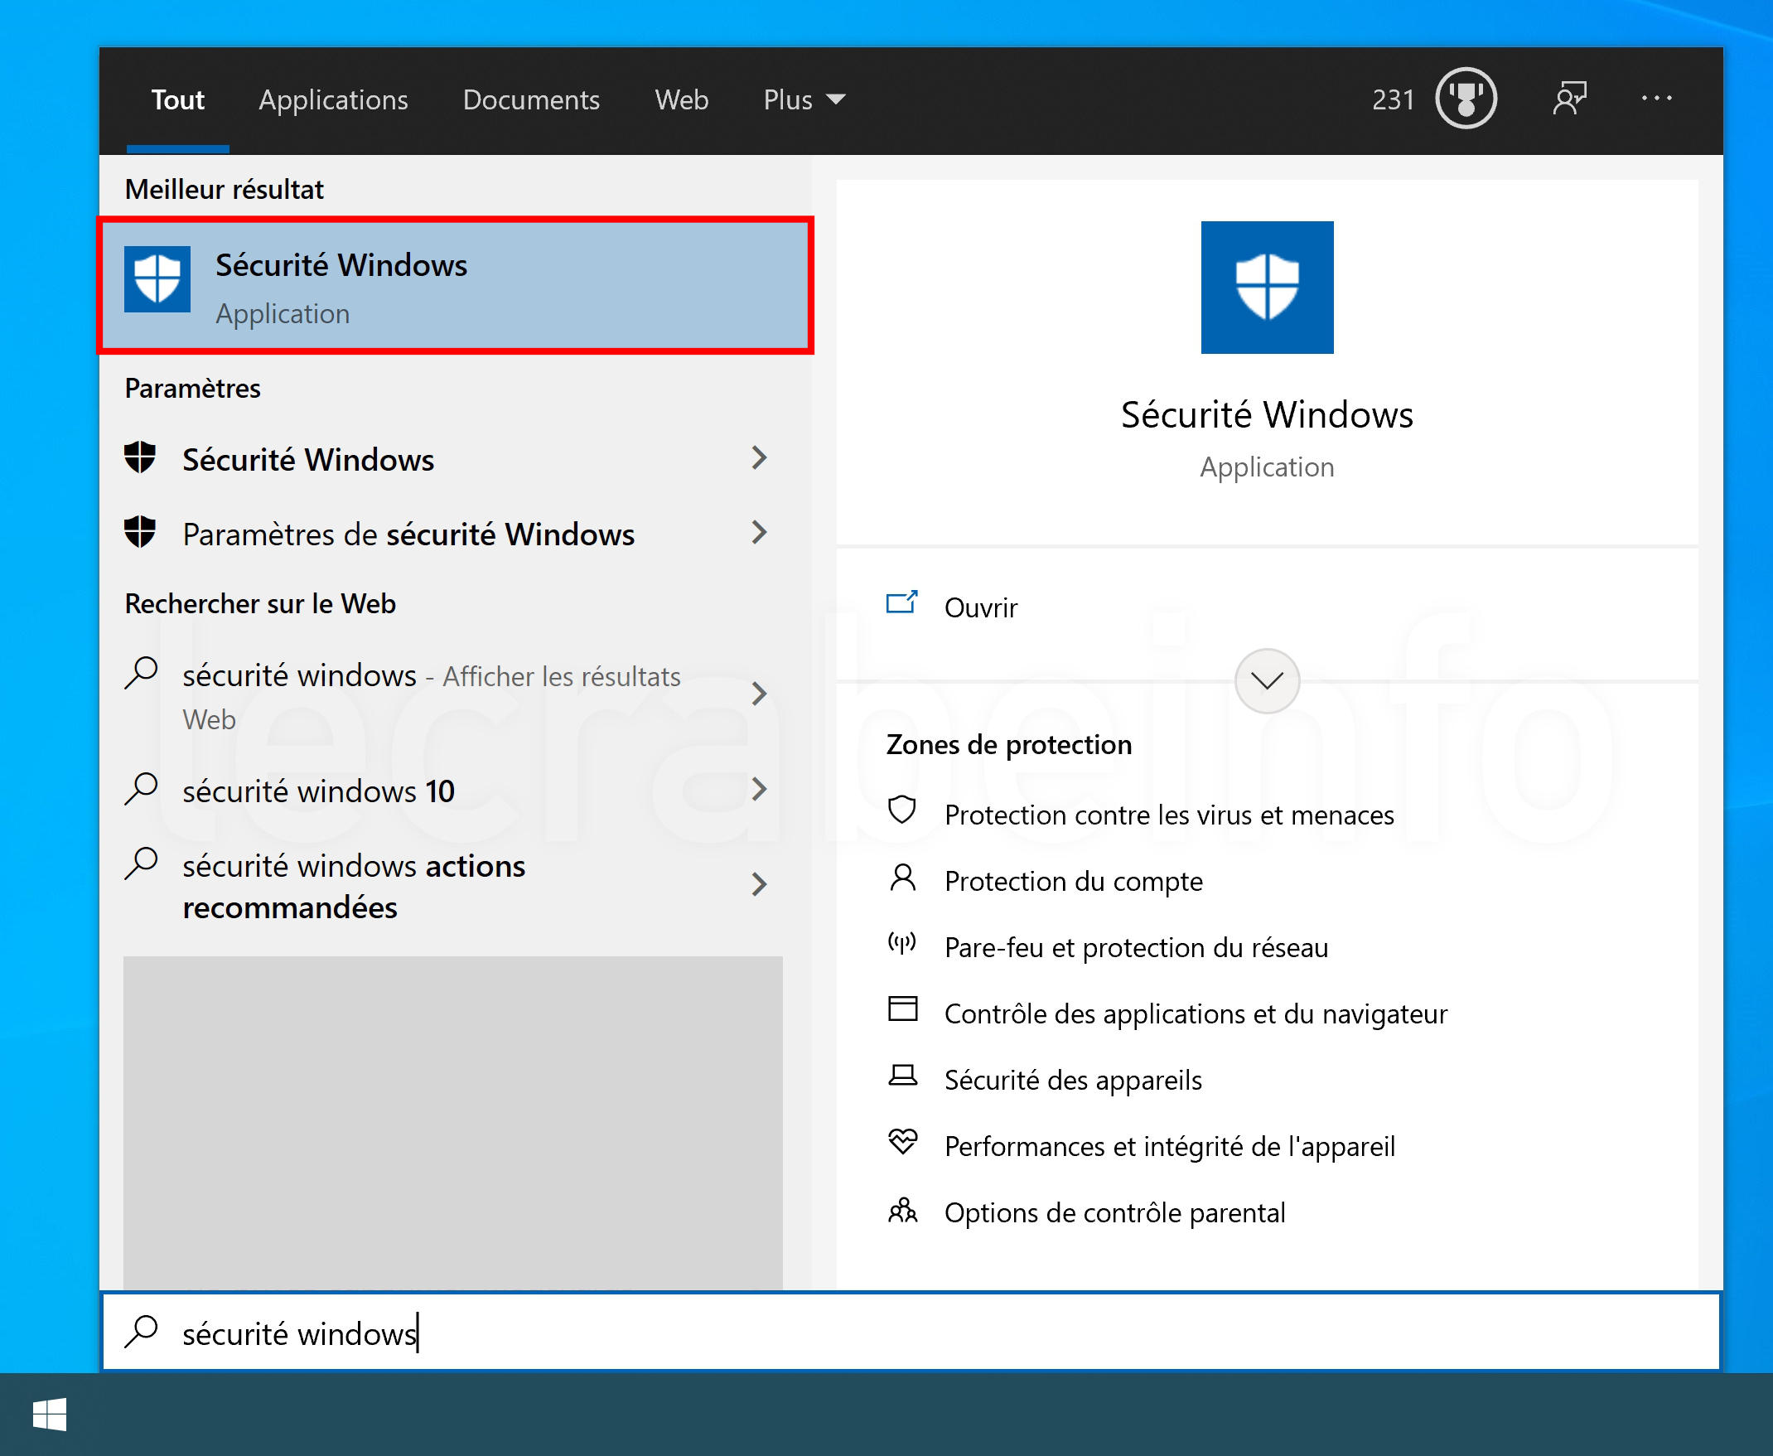1773x1456 pixels.
Task: Click the laptop icon for Sécurité des appareils
Action: point(902,1076)
